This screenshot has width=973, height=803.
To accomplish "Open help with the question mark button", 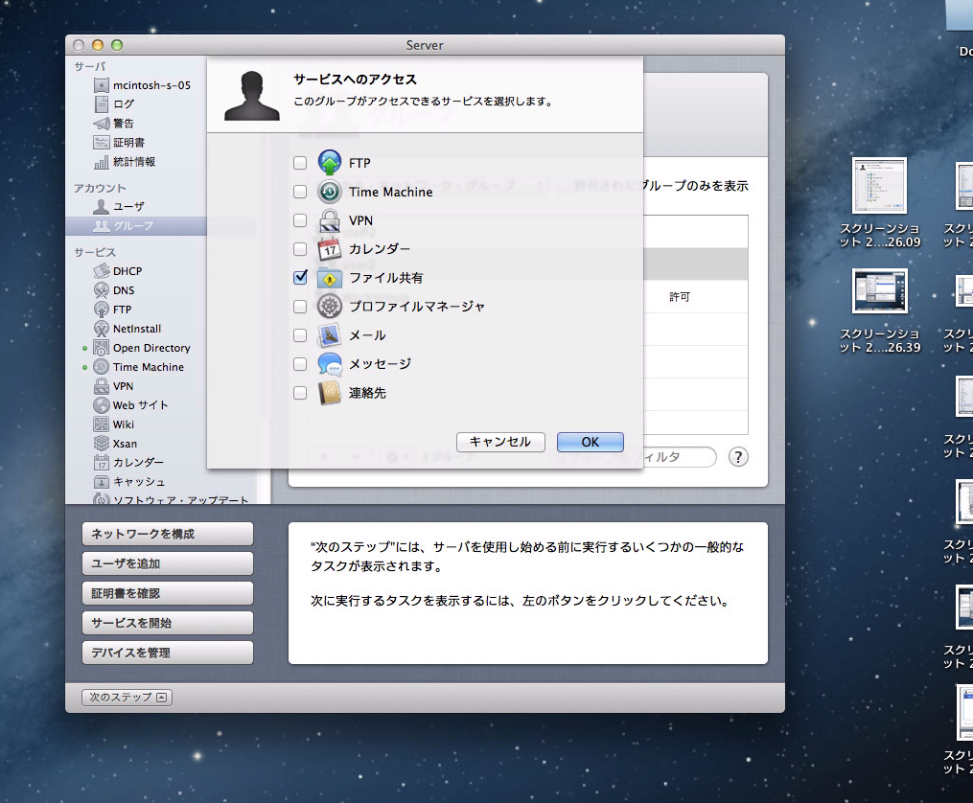I will point(738,457).
